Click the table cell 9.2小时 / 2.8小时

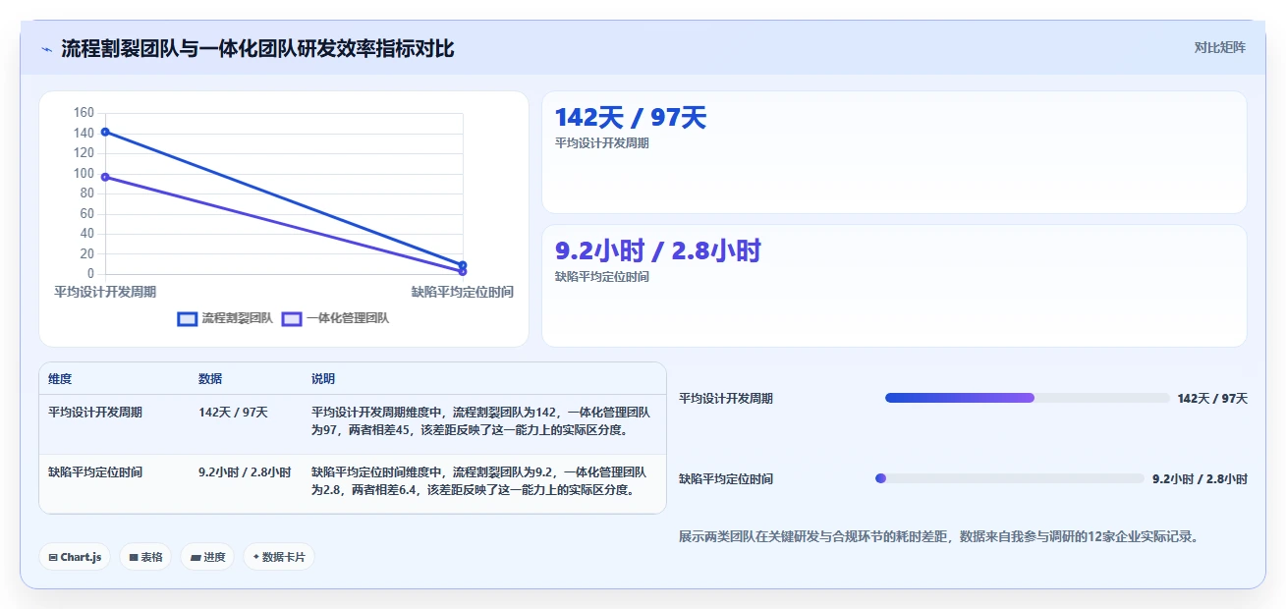point(245,472)
